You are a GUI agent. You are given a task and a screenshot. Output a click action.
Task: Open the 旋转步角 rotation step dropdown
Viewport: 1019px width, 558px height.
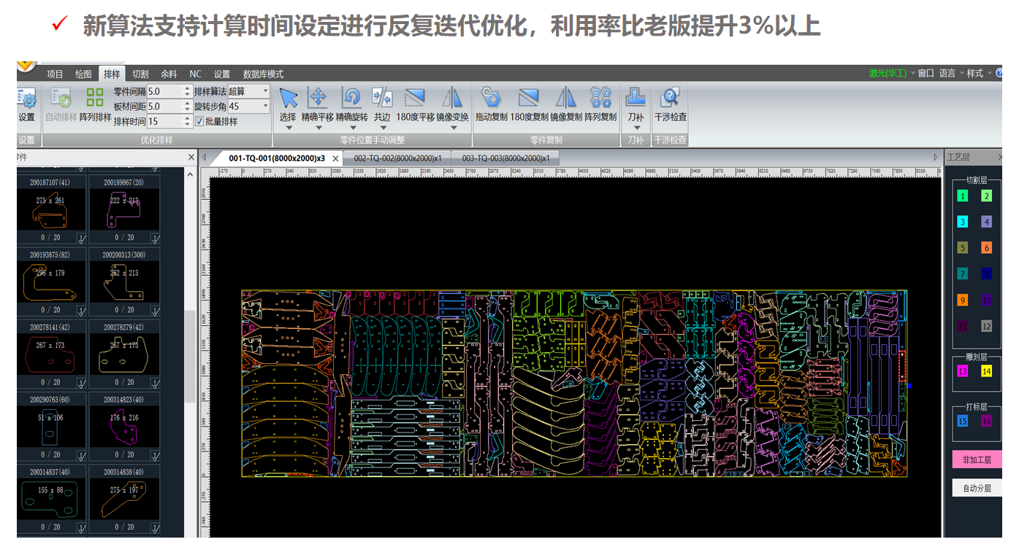(x=264, y=106)
